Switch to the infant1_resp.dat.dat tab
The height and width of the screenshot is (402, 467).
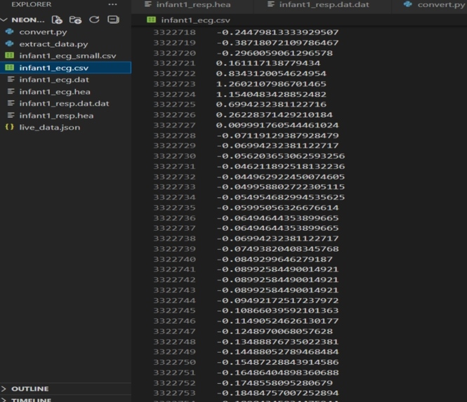(324, 5)
